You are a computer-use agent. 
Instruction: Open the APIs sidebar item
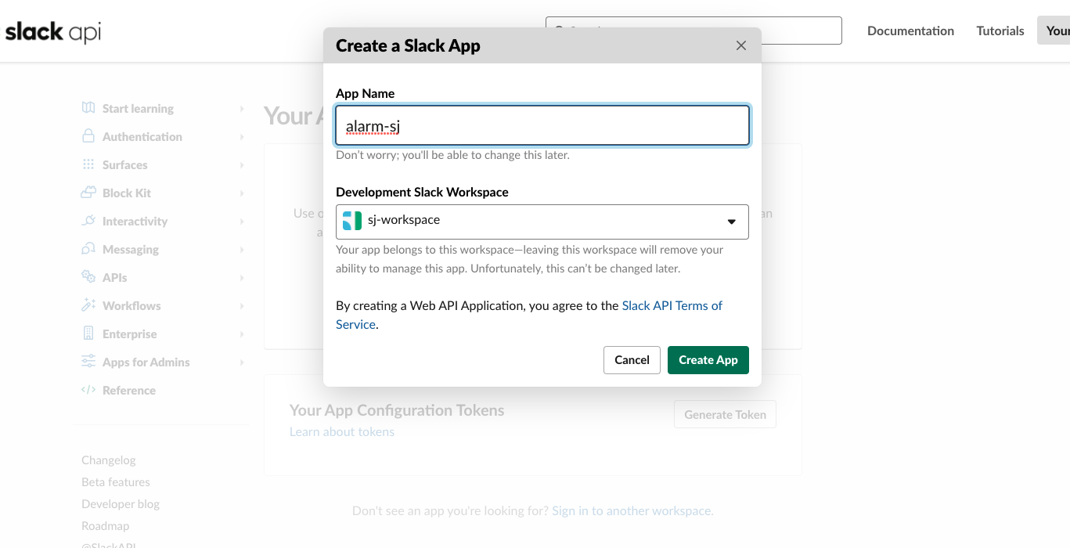coord(114,278)
